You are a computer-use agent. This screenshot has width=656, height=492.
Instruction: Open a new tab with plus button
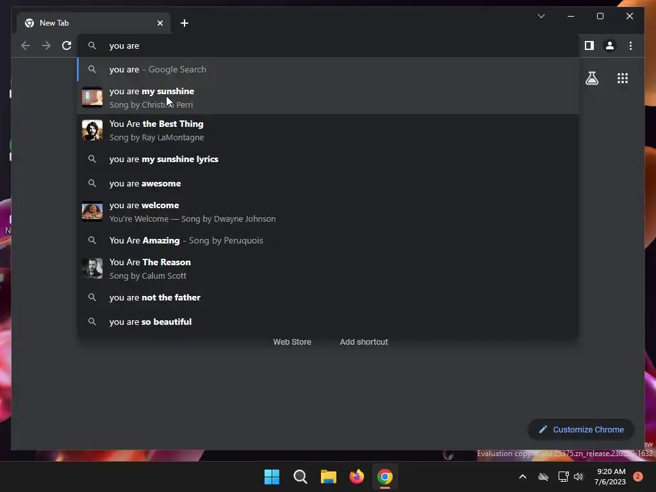pos(184,23)
